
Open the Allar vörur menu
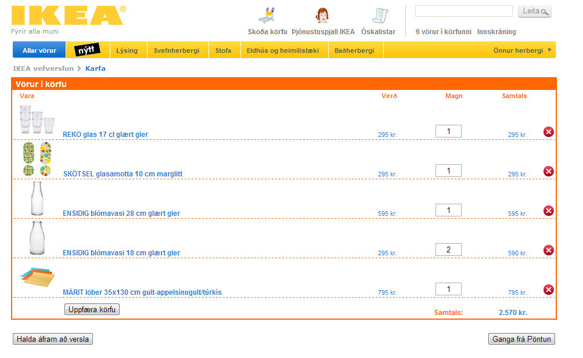(x=39, y=50)
